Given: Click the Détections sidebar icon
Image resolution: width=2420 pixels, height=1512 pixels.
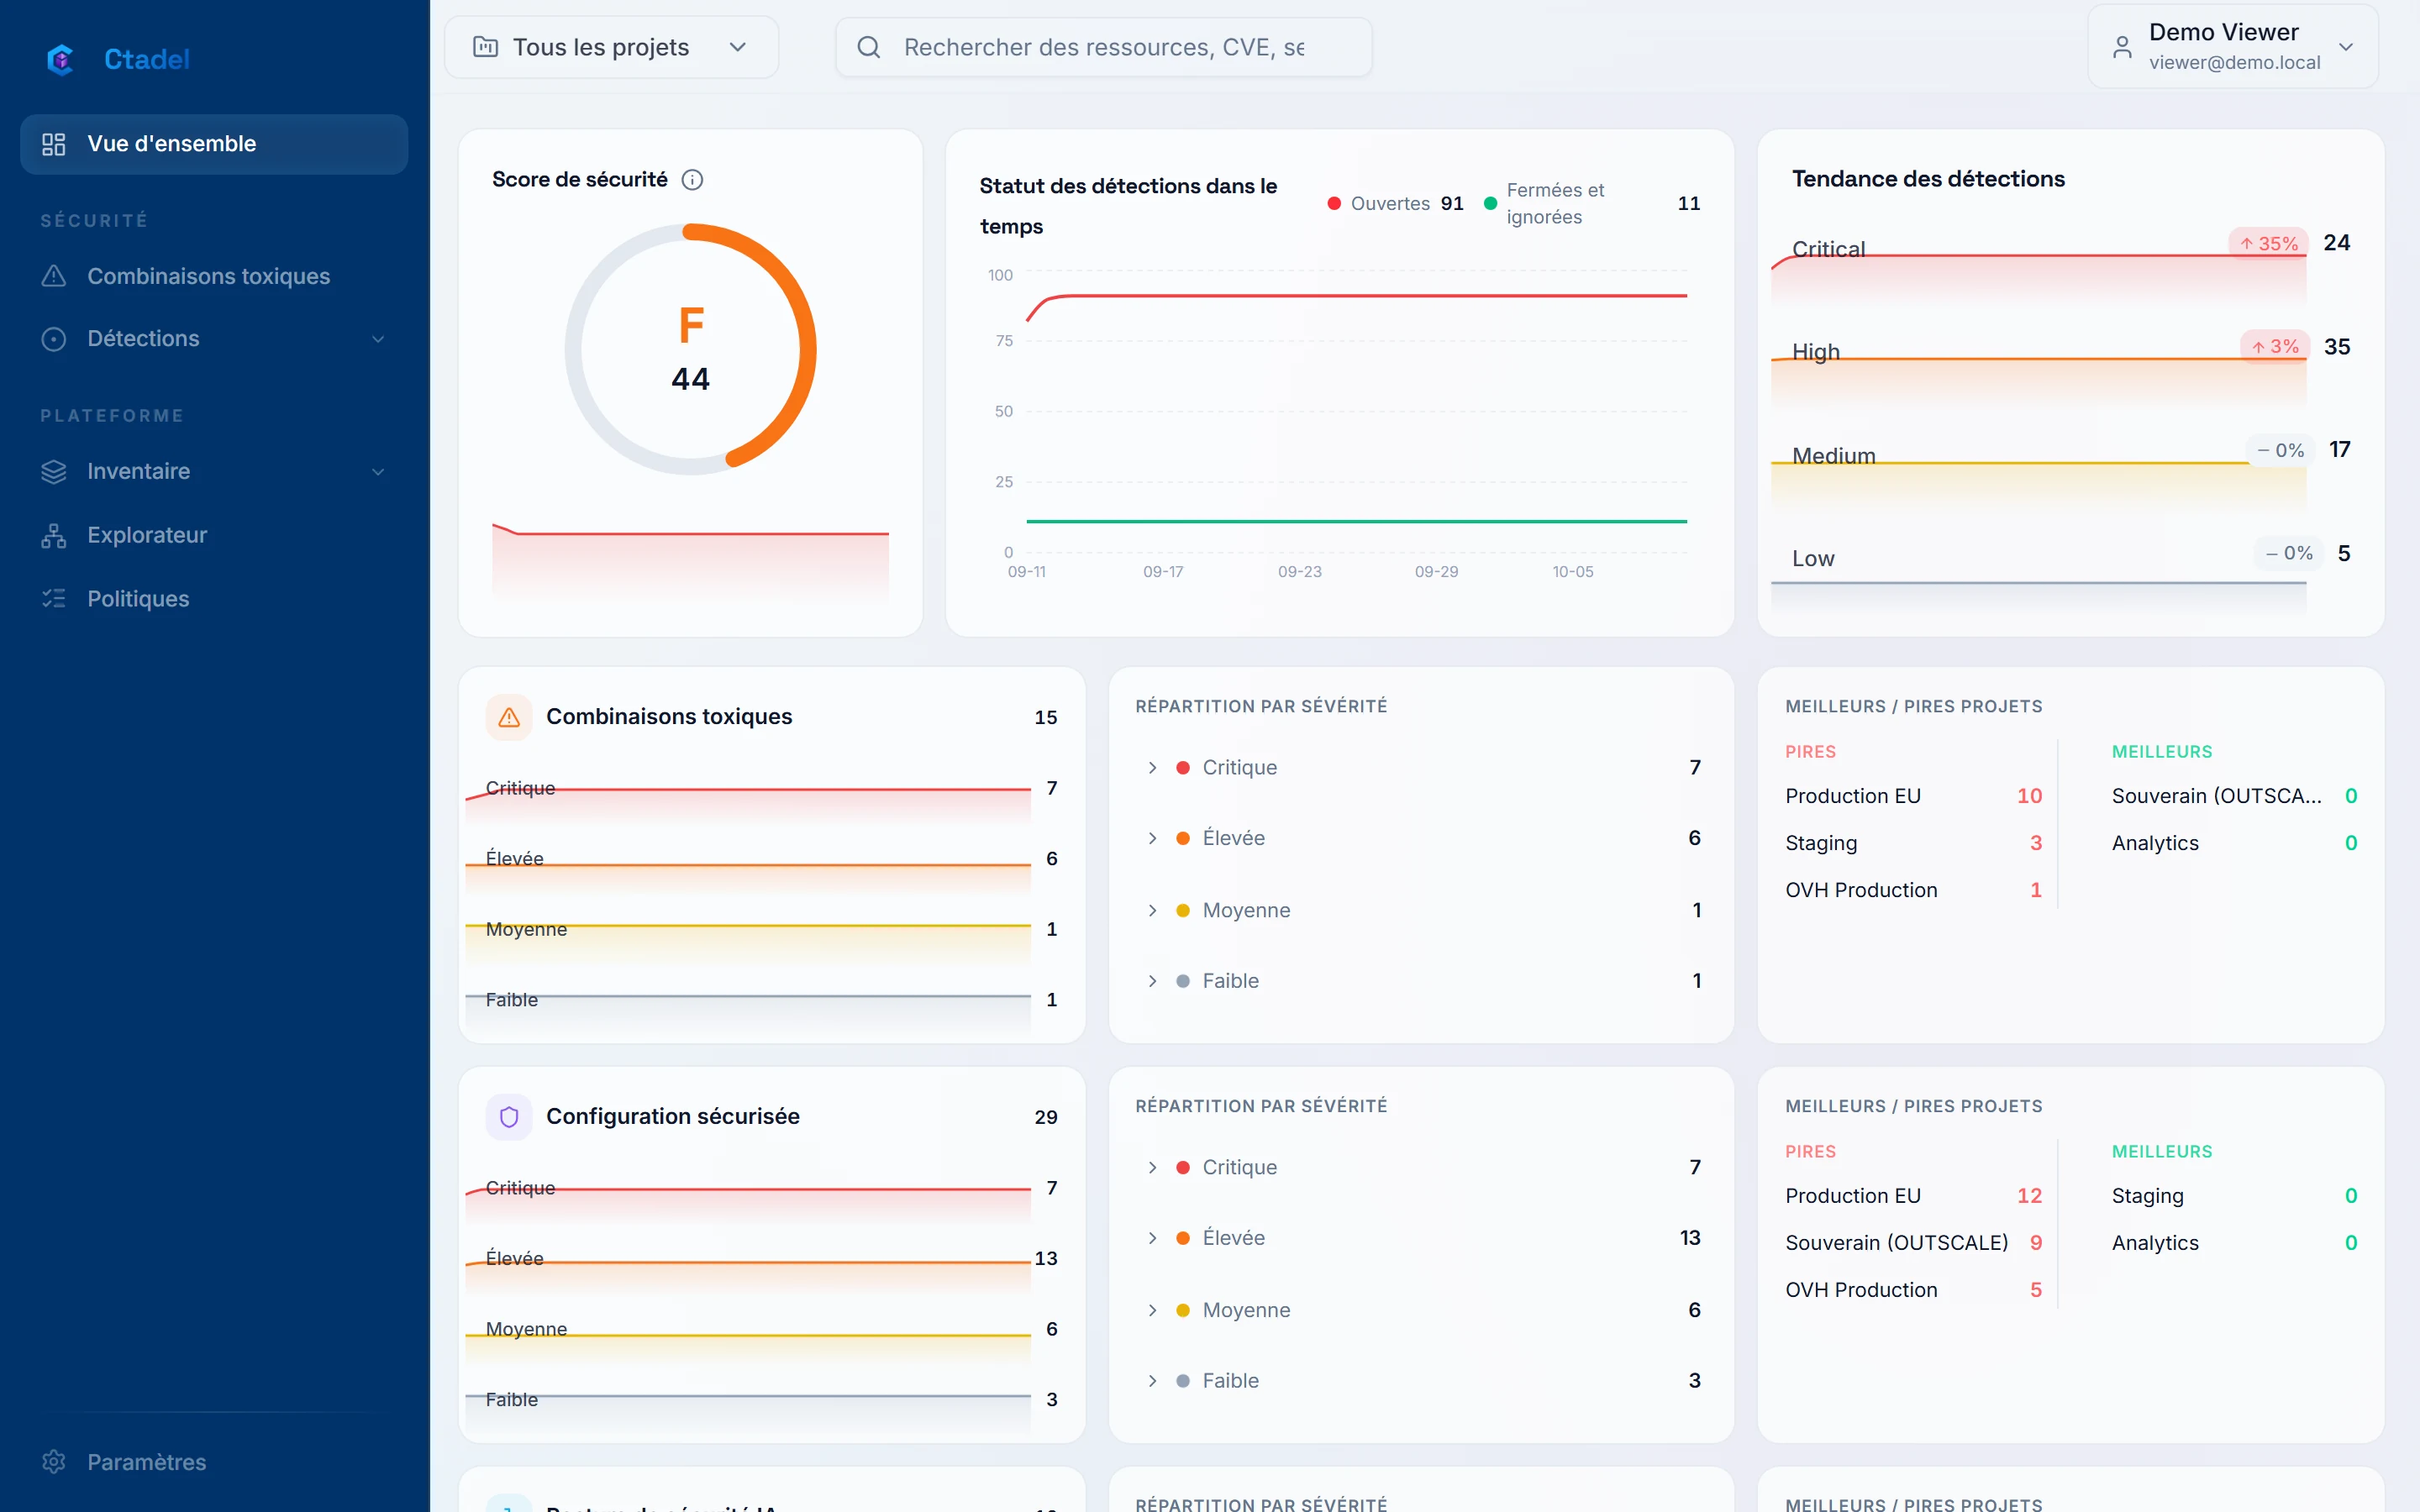Looking at the screenshot, I should point(54,339).
